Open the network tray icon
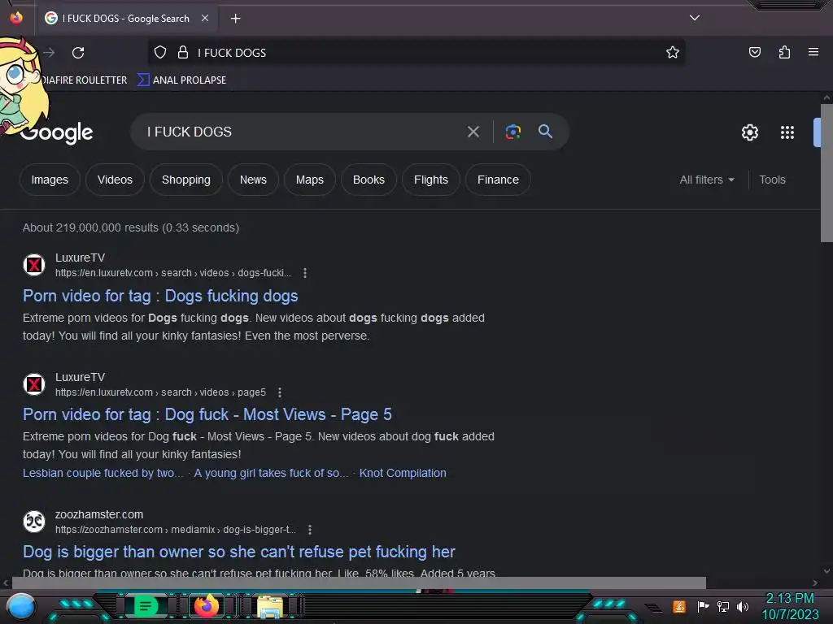 (722, 606)
